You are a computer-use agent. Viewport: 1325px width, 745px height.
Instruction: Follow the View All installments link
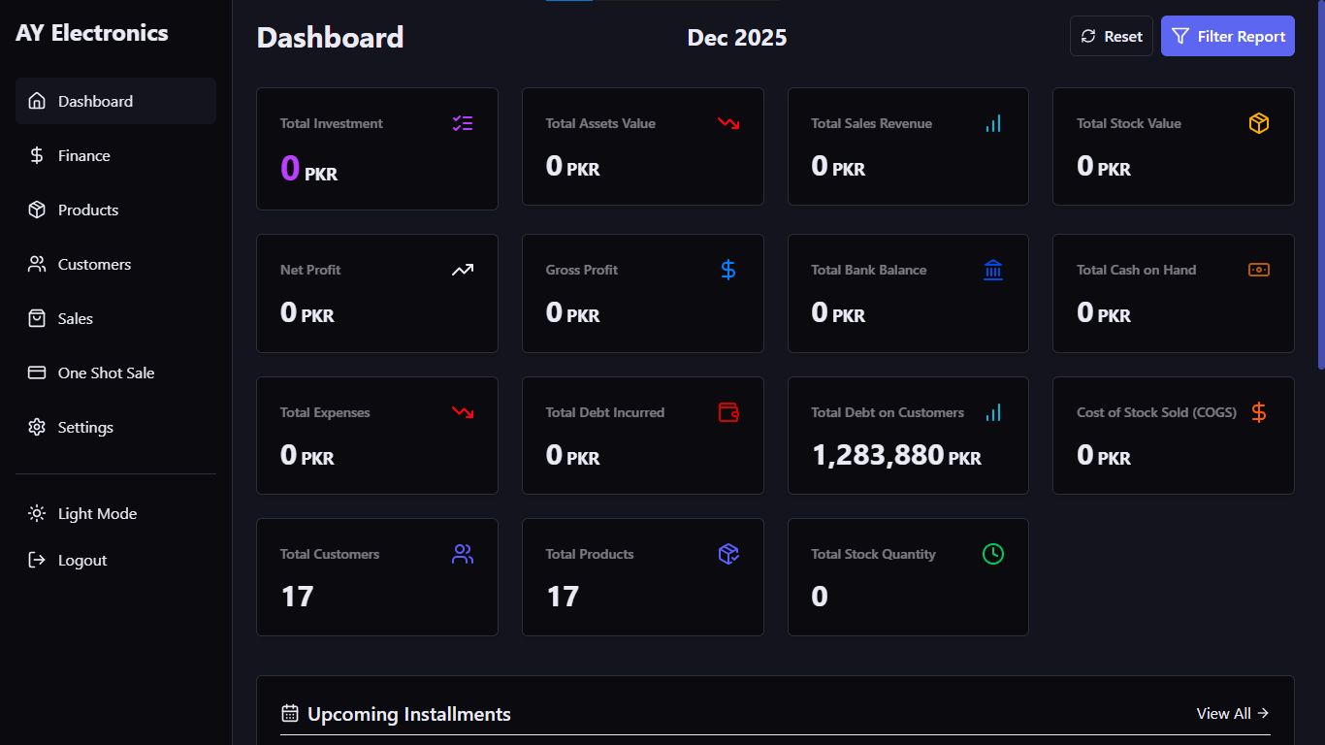[x=1232, y=713]
